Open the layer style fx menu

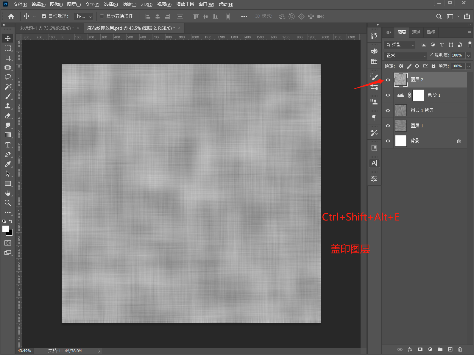410,349
